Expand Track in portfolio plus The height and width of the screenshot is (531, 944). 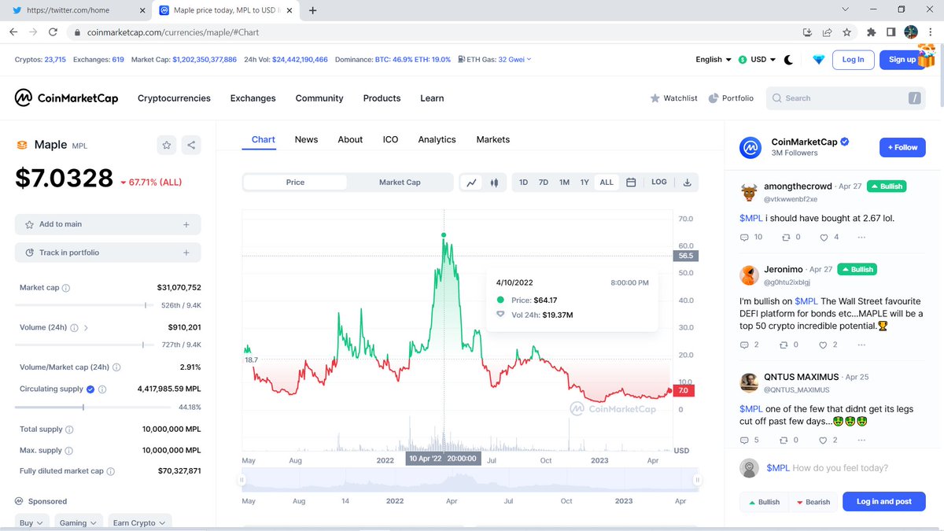pyautogui.click(x=186, y=253)
